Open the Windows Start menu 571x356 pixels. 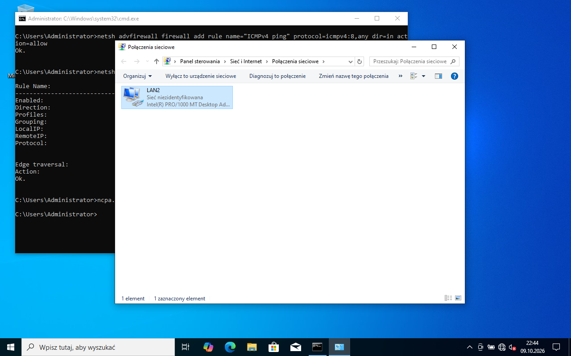pos(11,347)
